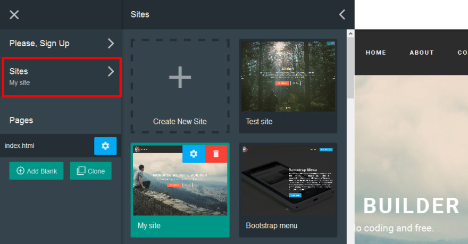
Task: Delete My site using red trash icon
Action: pos(216,154)
